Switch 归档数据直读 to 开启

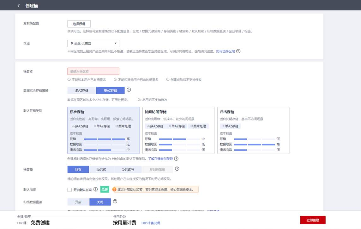(78, 202)
